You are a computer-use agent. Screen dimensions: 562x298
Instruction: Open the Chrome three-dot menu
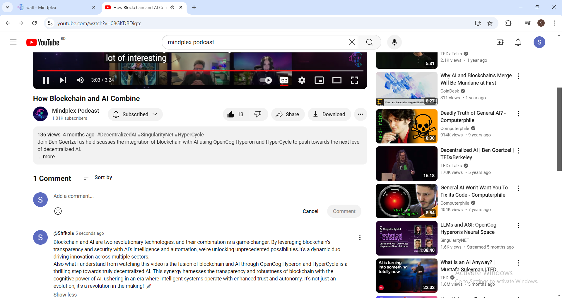point(554,23)
